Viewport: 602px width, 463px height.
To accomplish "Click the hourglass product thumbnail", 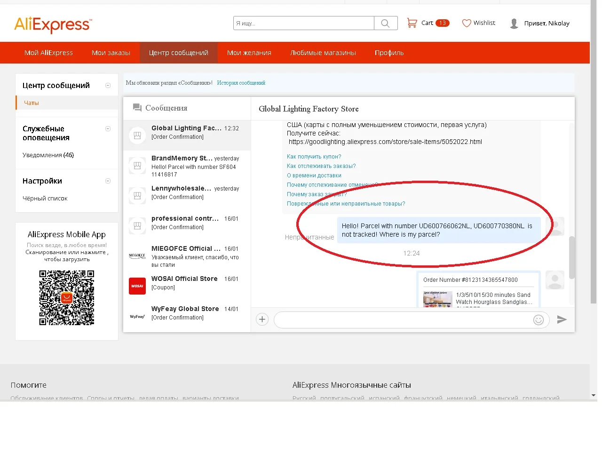I will coord(438,299).
